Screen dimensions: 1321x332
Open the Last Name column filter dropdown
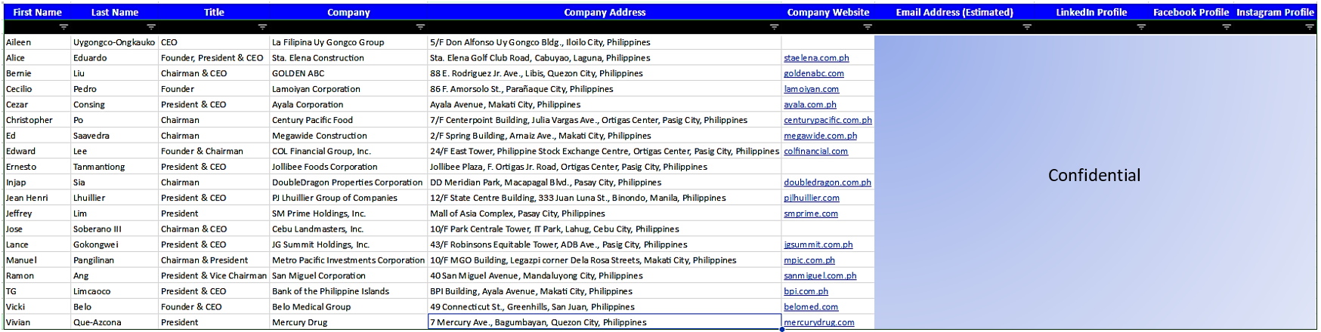pos(151,27)
